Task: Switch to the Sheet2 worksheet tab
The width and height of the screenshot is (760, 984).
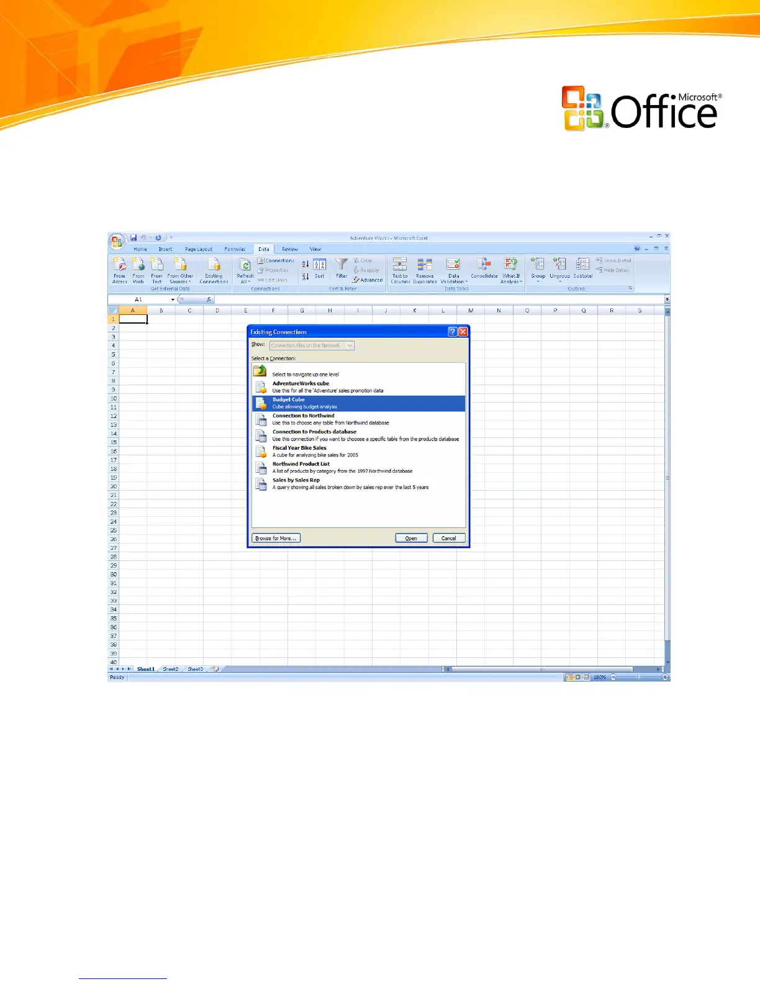Action: click(171, 669)
